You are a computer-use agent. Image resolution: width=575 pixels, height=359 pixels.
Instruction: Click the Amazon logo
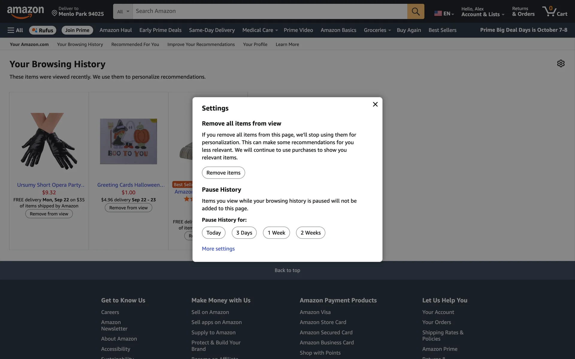pyautogui.click(x=25, y=12)
